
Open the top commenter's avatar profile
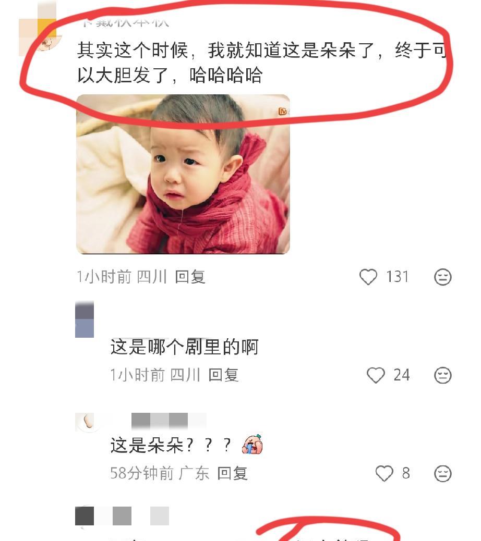pos(40,34)
